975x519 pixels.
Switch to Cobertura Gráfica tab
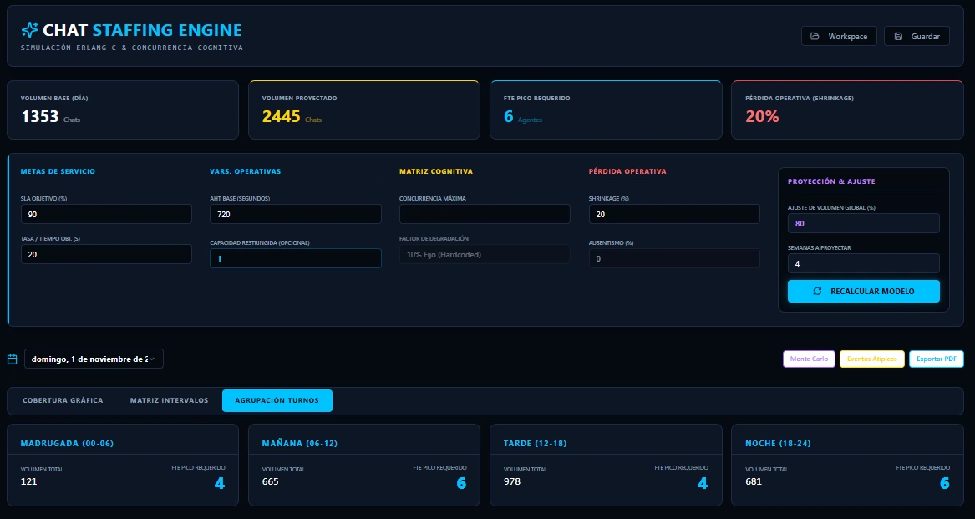63,401
